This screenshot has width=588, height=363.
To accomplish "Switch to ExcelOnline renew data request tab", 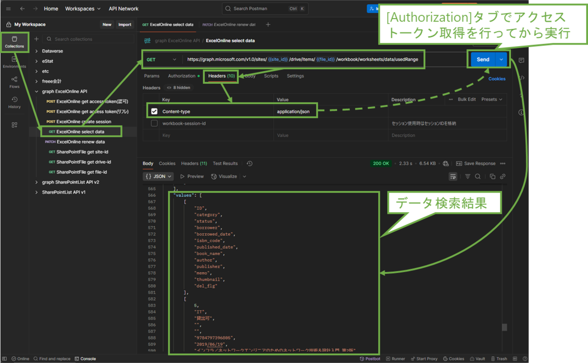I will [x=229, y=24].
